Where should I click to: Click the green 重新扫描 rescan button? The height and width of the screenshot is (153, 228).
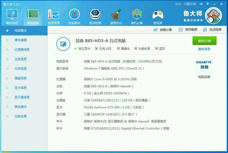(x=204, y=41)
